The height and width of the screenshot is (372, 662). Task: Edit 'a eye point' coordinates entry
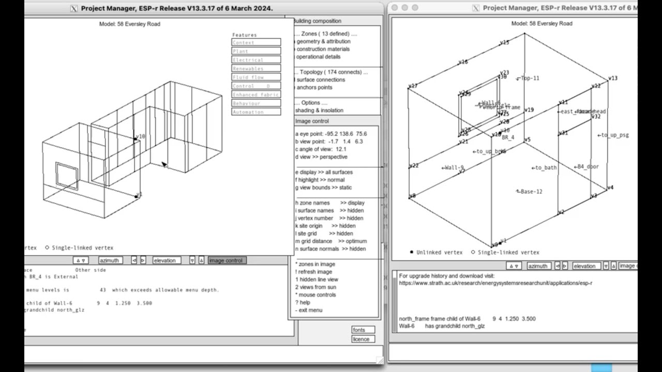(x=331, y=134)
